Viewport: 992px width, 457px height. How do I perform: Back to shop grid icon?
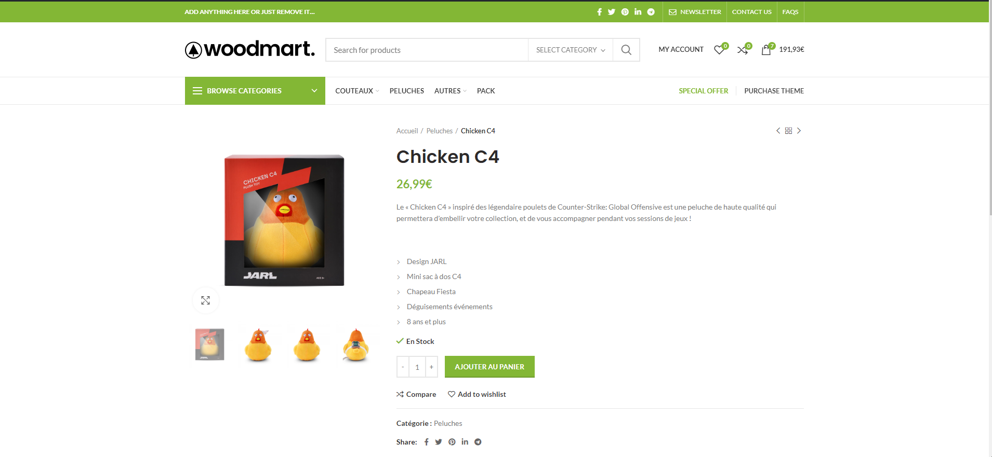788,131
